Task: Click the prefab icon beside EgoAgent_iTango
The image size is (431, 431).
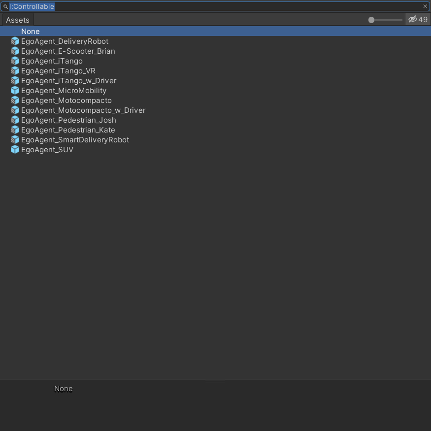Action: pos(15,61)
